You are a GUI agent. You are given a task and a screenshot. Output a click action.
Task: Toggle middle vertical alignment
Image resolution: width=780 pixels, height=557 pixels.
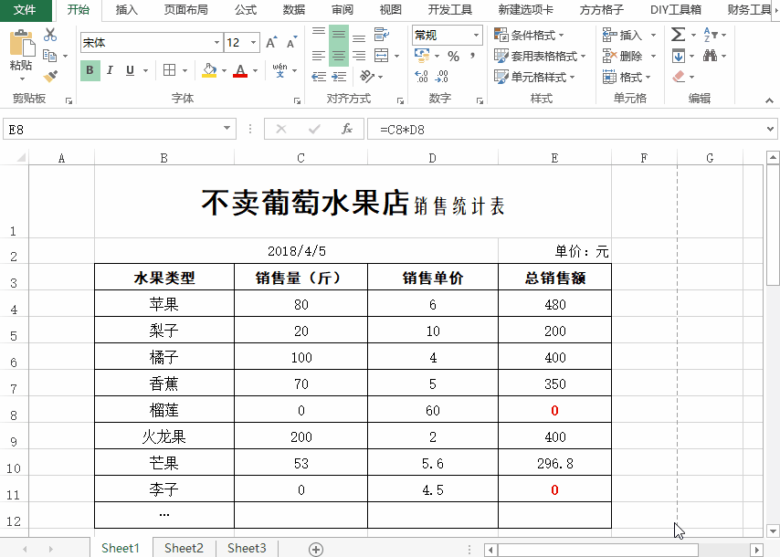(x=339, y=35)
